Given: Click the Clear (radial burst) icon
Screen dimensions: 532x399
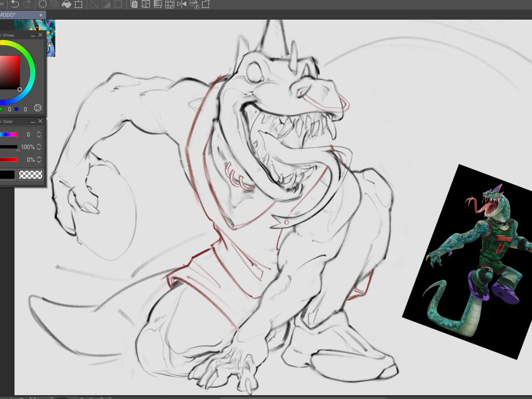Looking at the screenshot, I should coord(43,4).
